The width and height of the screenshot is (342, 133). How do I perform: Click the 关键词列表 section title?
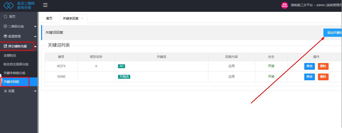59,45
